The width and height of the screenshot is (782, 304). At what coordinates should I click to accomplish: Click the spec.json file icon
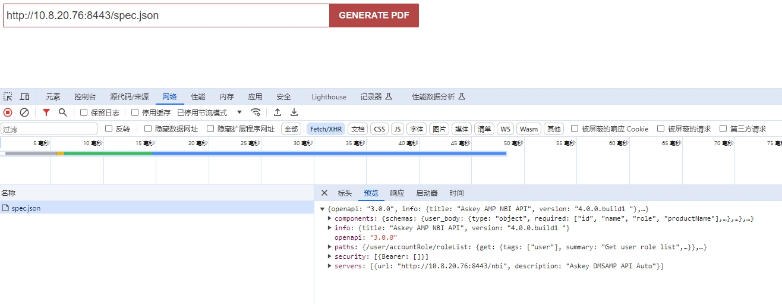pos(5,208)
